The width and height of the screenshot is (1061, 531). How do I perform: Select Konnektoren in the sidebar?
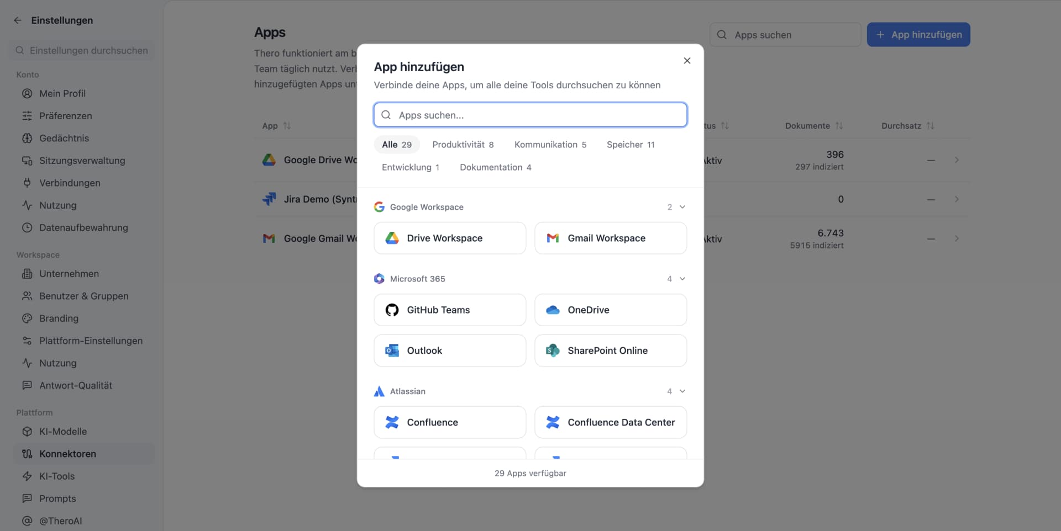point(83,454)
